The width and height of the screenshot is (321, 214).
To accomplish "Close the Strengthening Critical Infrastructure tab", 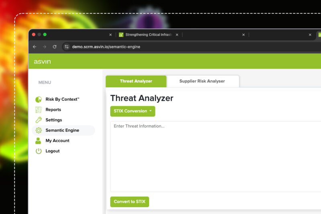I will pyautogui.click(x=177, y=35).
